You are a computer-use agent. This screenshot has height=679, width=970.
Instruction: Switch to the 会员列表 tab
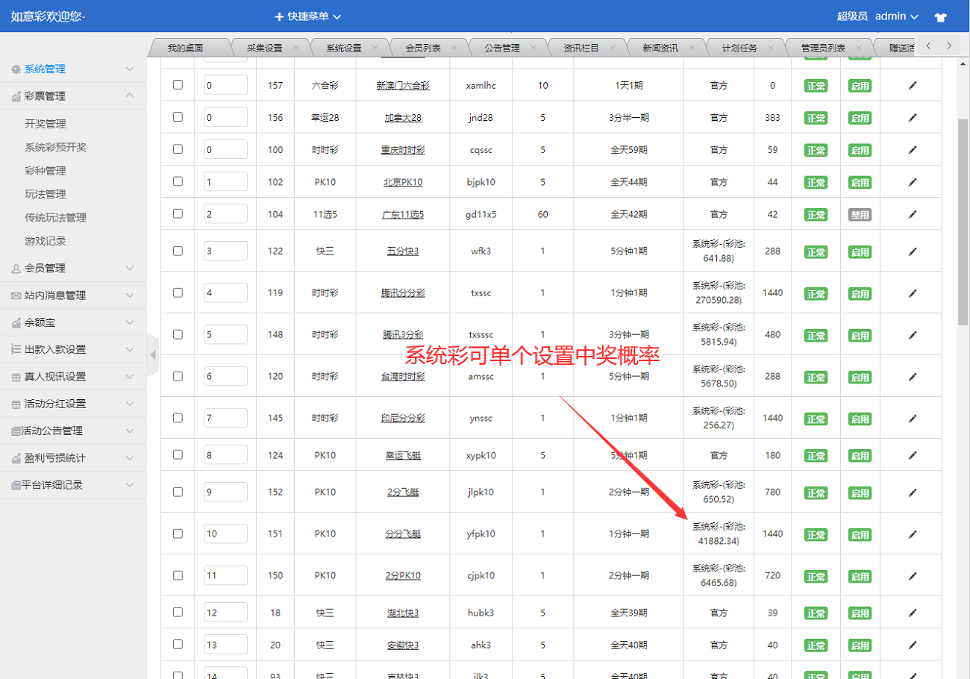pos(423,48)
